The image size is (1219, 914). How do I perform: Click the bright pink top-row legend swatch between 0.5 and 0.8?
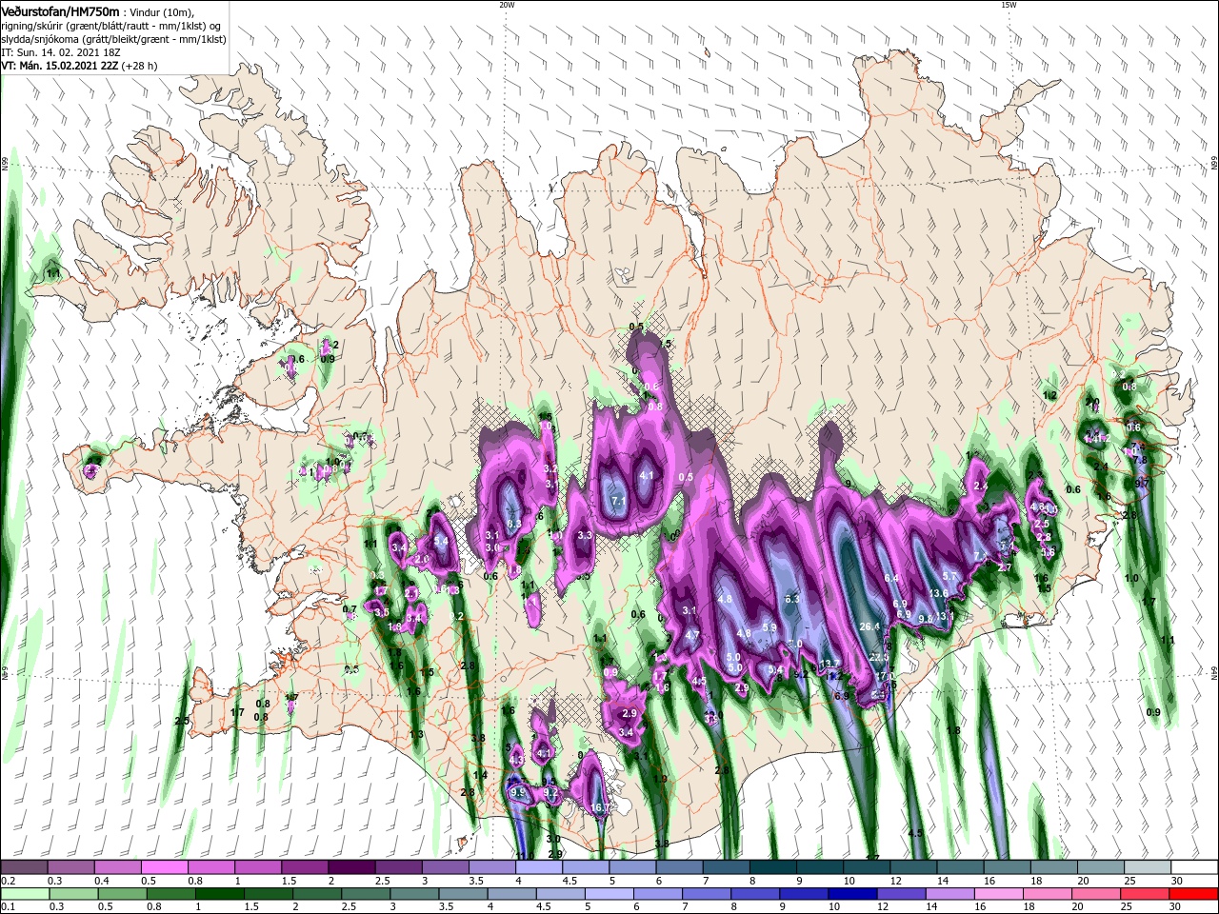[x=164, y=867]
